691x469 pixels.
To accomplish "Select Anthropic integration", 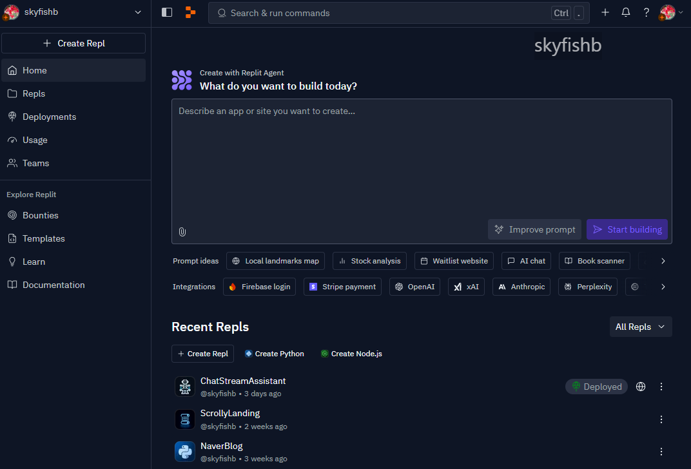I will pyautogui.click(x=521, y=287).
